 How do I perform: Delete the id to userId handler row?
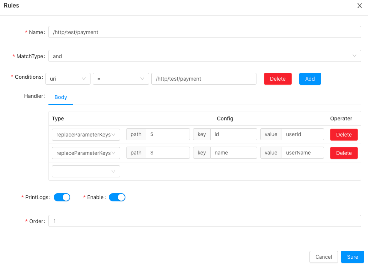(344, 135)
